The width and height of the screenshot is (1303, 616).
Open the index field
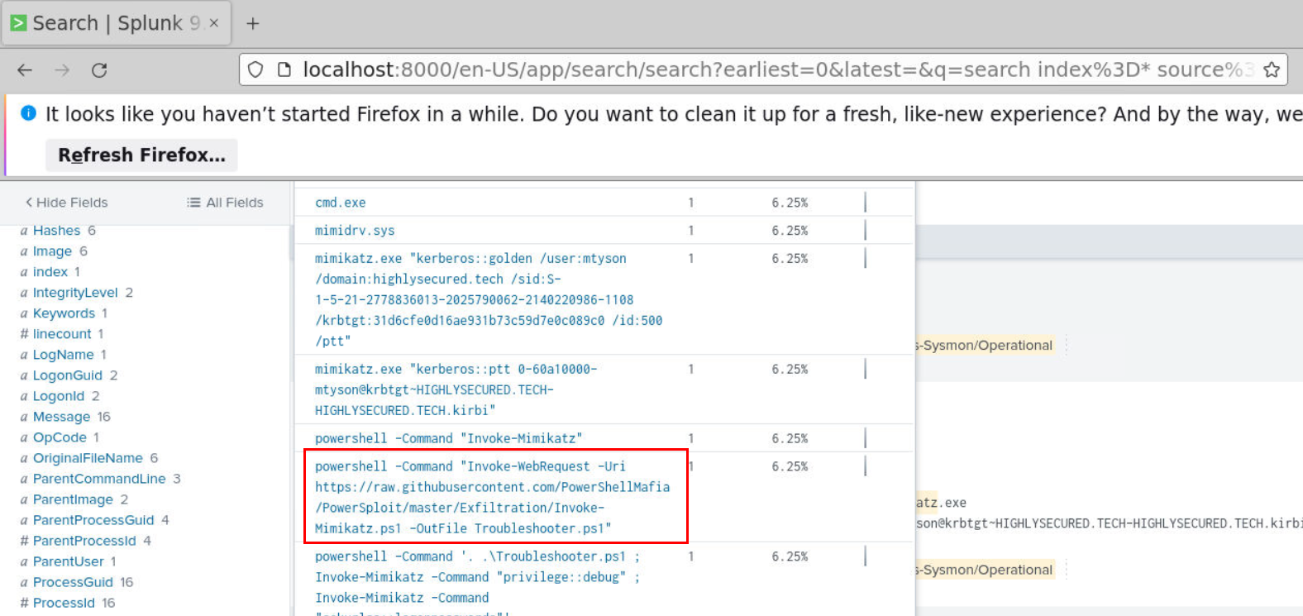(50, 272)
